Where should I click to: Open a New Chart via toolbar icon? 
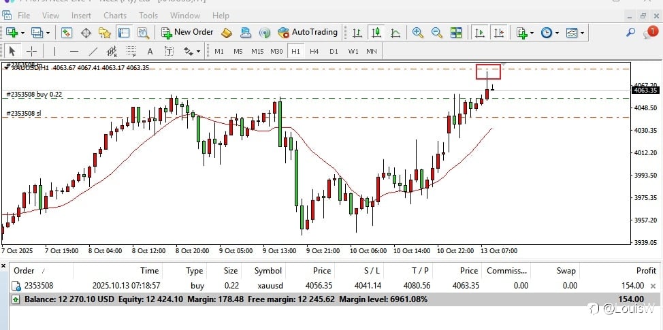11,32
